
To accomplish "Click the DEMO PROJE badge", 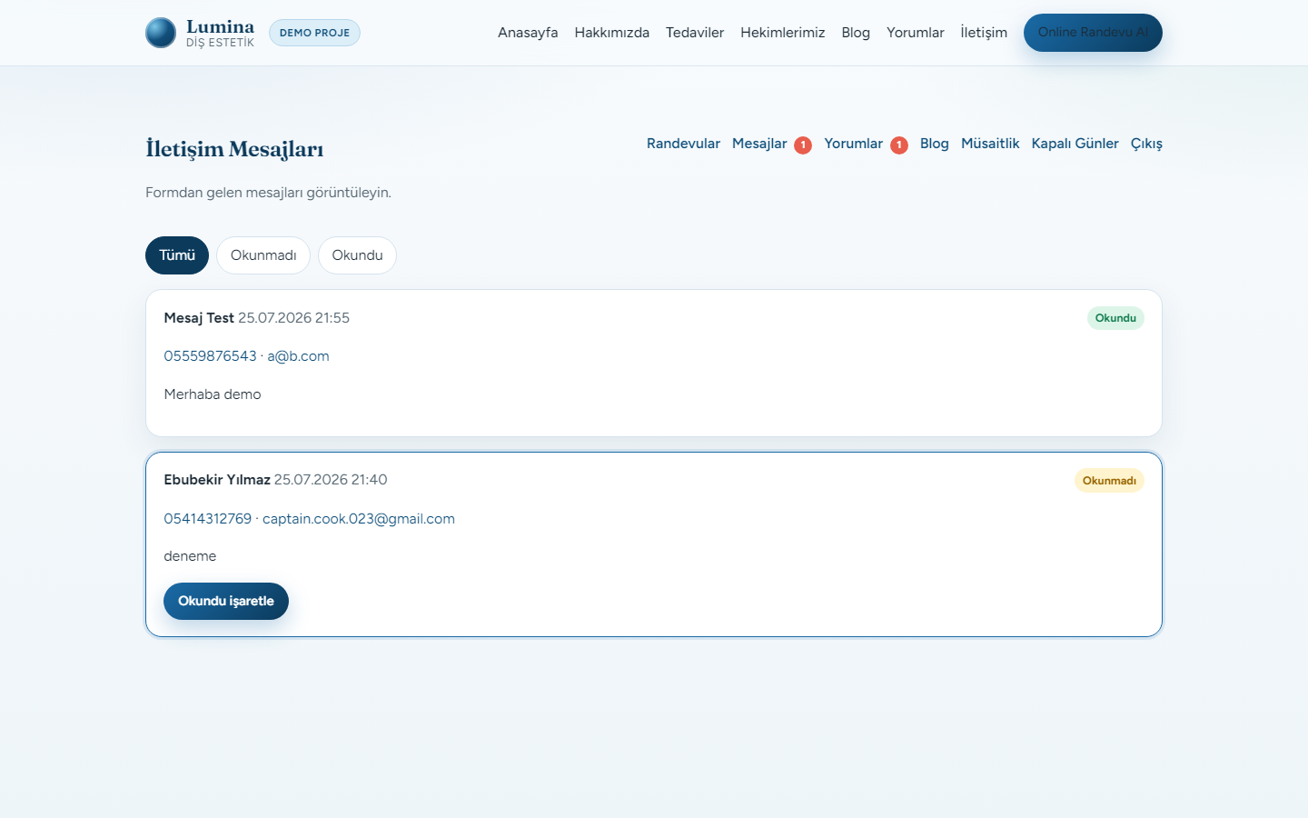I will coord(314,33).
